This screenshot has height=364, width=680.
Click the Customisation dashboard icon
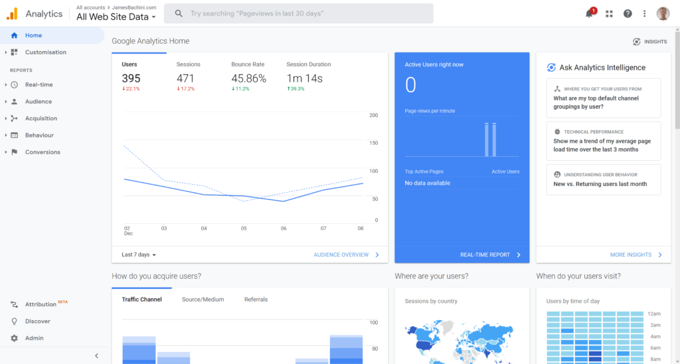(15, 52)
